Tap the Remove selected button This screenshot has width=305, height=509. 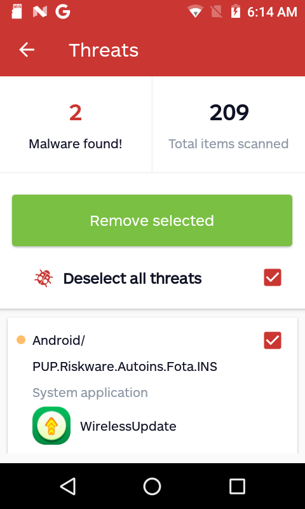coord(152,220)
